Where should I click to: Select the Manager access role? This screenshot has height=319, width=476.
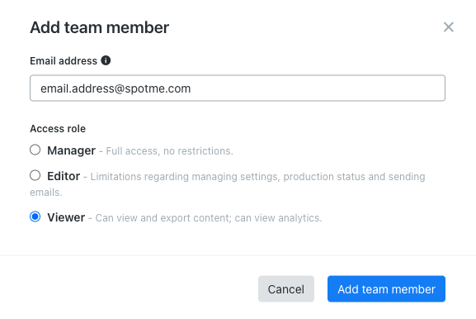[x=35, y=150]
